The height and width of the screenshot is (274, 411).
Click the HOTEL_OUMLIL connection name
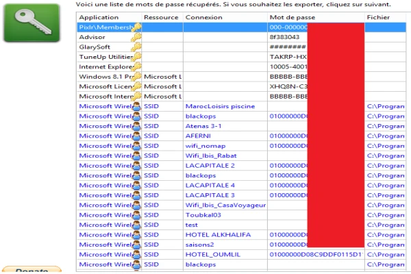coord(212,255)
